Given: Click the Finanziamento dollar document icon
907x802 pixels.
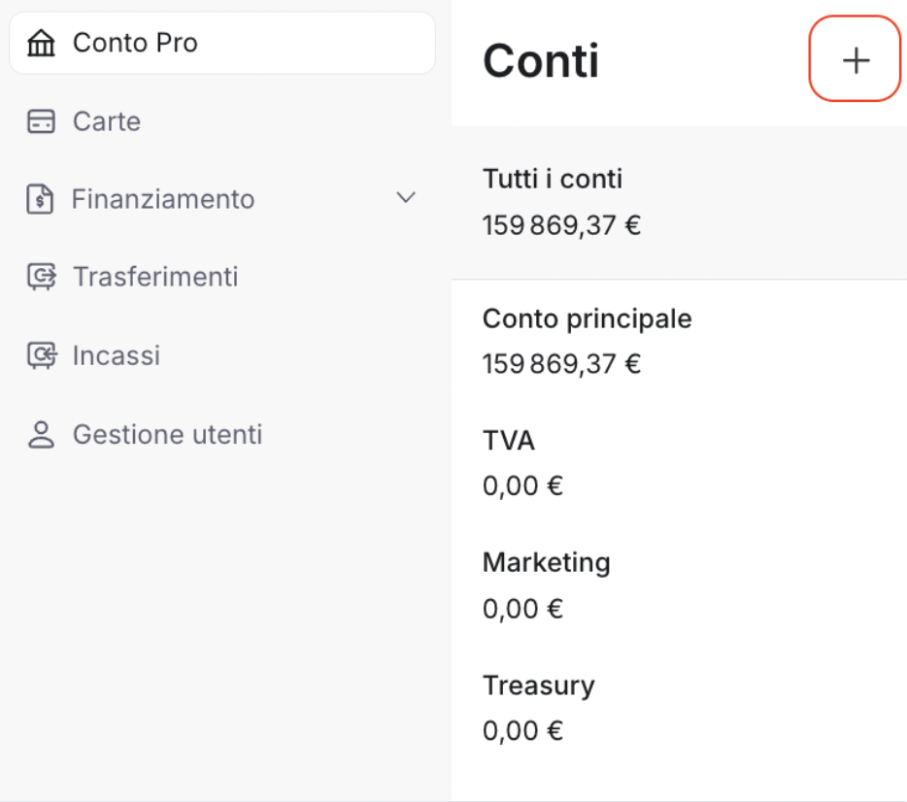Looking at the screenshot, I should click(40, 199).
